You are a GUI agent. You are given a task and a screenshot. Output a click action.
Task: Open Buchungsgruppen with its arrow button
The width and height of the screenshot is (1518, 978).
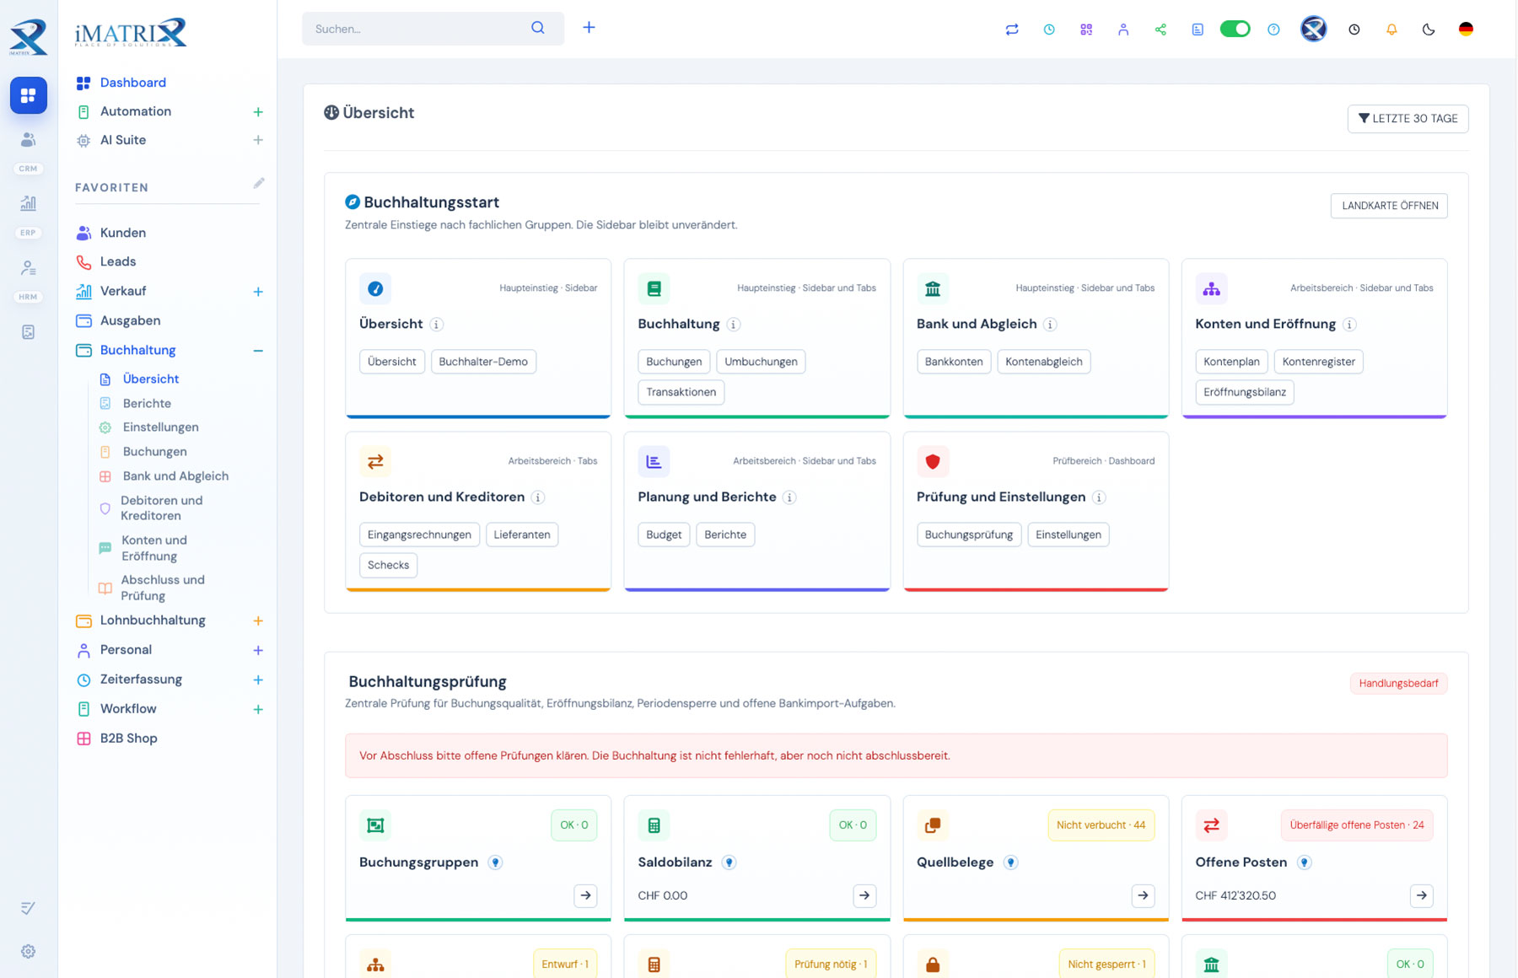coord(585,895)
